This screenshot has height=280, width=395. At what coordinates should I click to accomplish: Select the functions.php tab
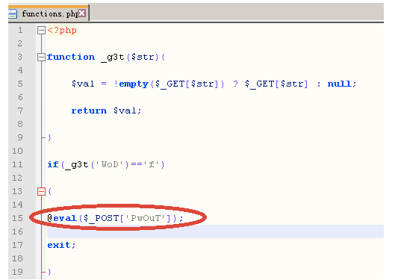pos(49,13)
